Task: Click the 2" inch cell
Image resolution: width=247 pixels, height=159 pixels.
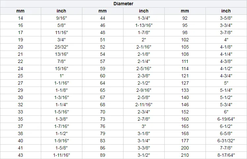Action: point(144,40)
